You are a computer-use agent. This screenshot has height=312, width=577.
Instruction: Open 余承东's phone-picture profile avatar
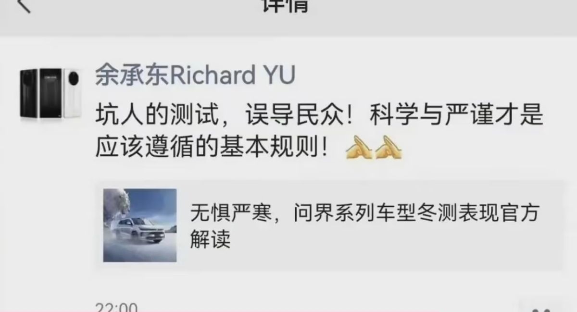pyautogui.click(x=50, y=93)
